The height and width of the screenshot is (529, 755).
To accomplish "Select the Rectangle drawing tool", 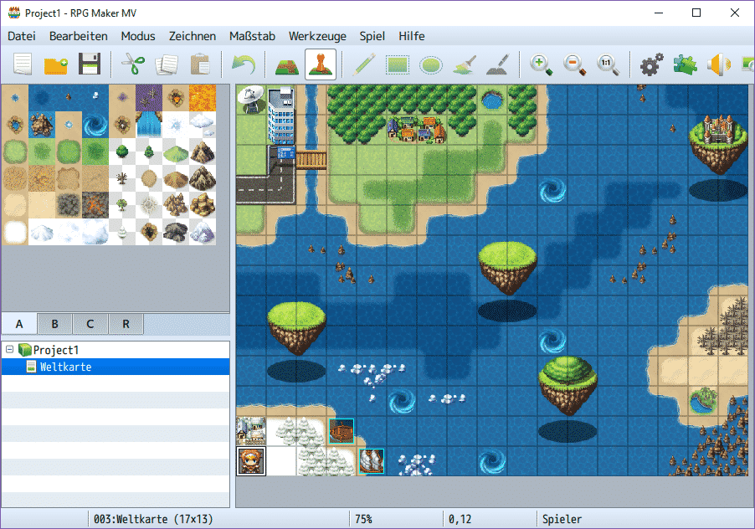I will 398,64.
